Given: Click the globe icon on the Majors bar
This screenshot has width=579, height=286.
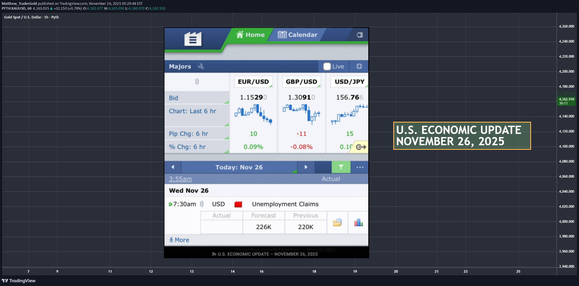Looking at the screenshot, I should pos(359,66).
